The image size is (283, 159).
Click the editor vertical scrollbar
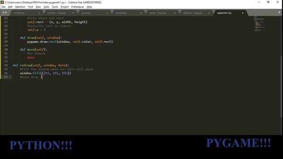(281, 87)
